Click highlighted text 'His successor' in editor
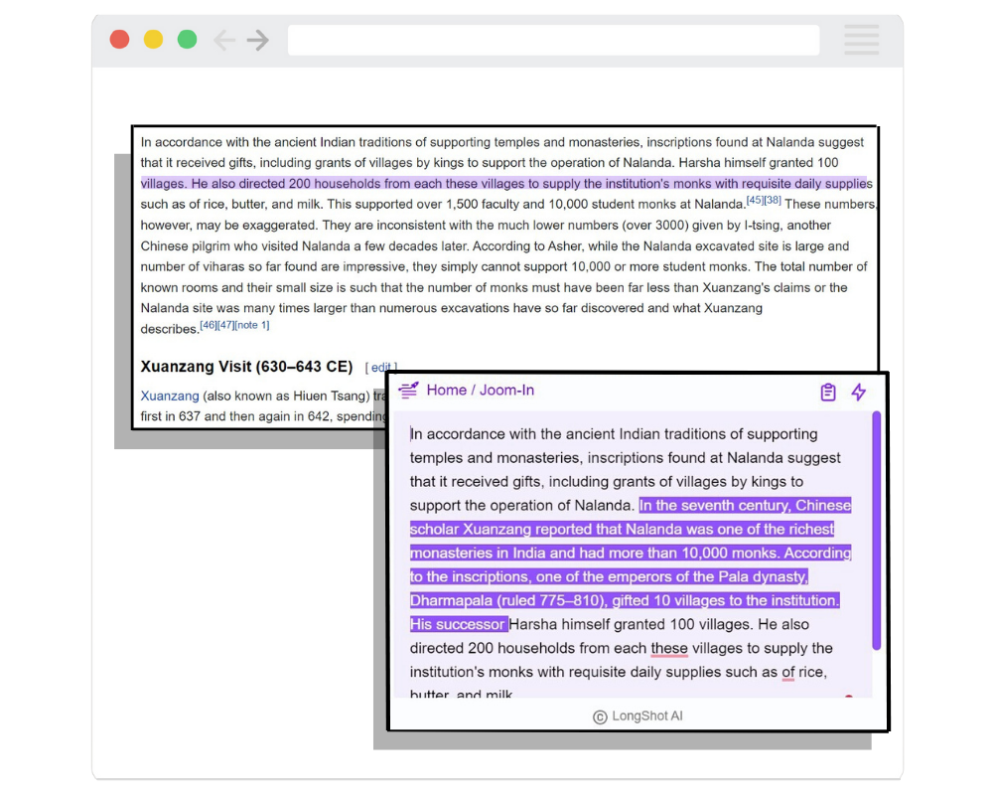Viewport: 993px width, 795px height. [x=457, y=624]
